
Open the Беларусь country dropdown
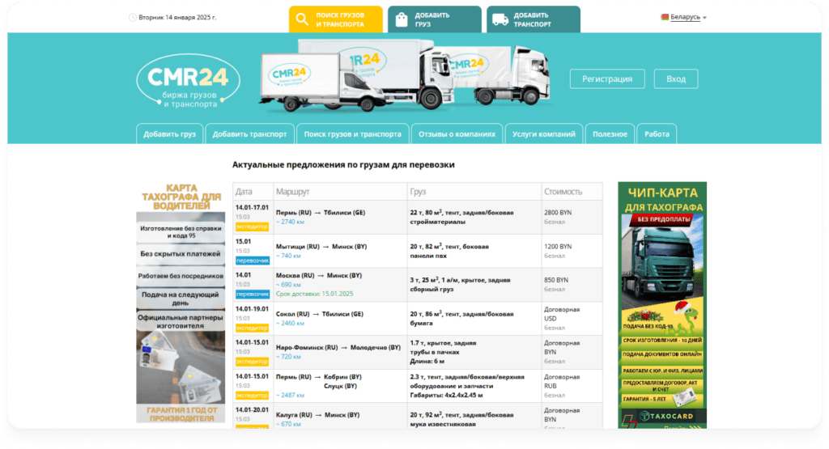pos(685,17)
